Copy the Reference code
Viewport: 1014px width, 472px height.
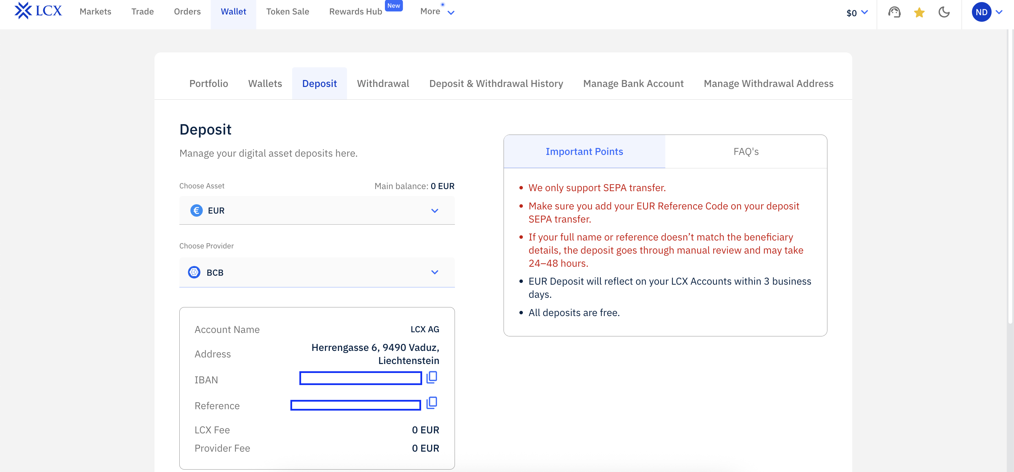[431, 403]
